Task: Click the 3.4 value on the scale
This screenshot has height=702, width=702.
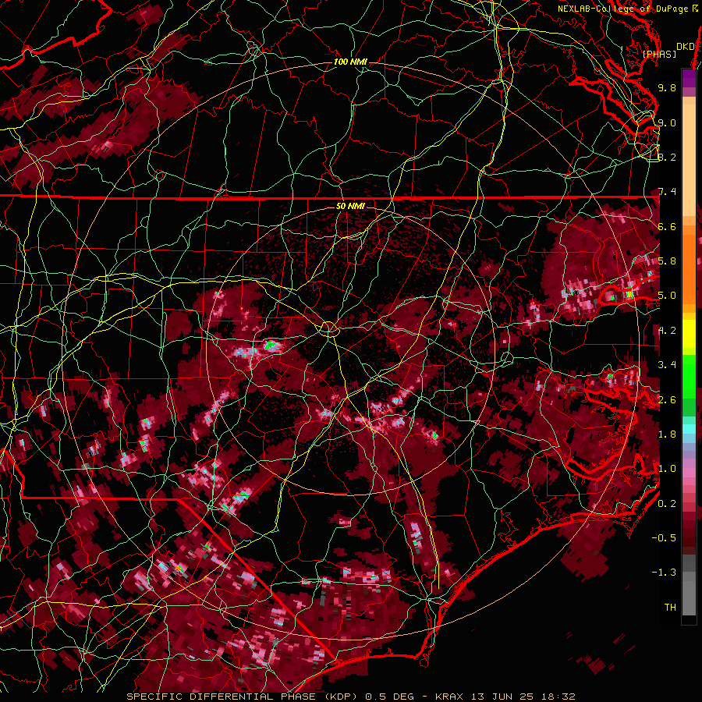Action: tap(667, 365)
